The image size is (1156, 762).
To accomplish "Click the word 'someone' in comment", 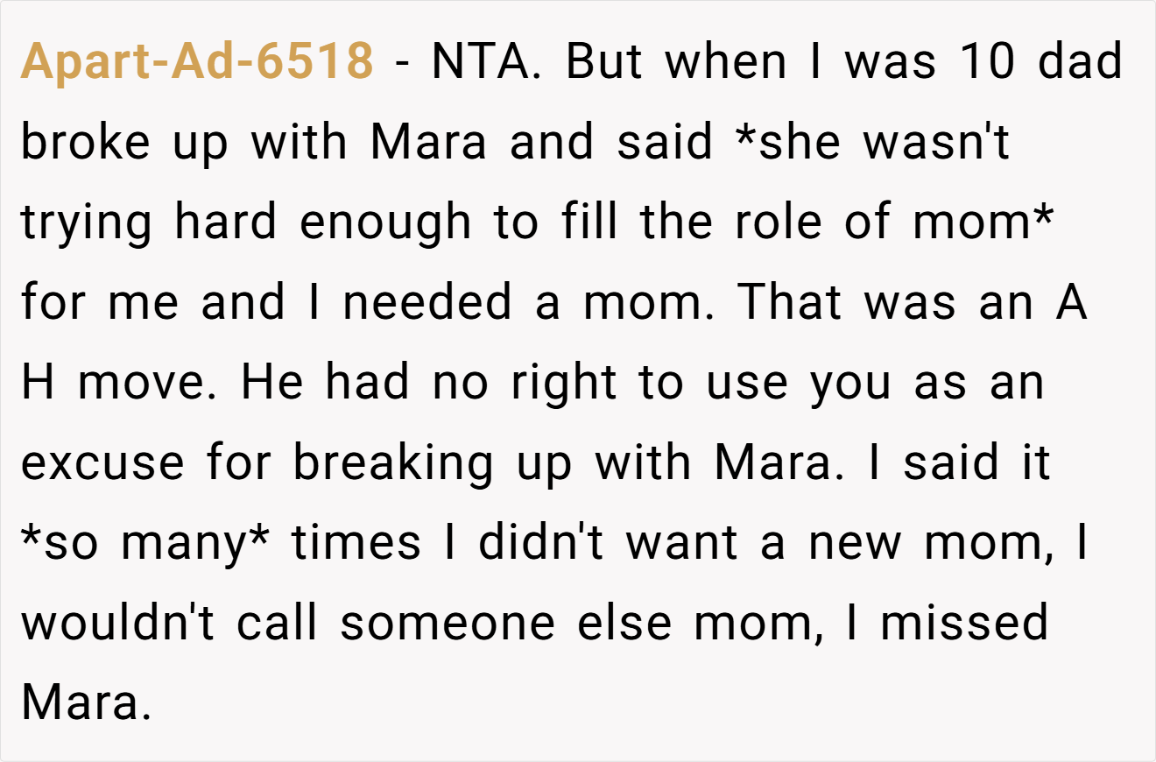I will point(448,625).
